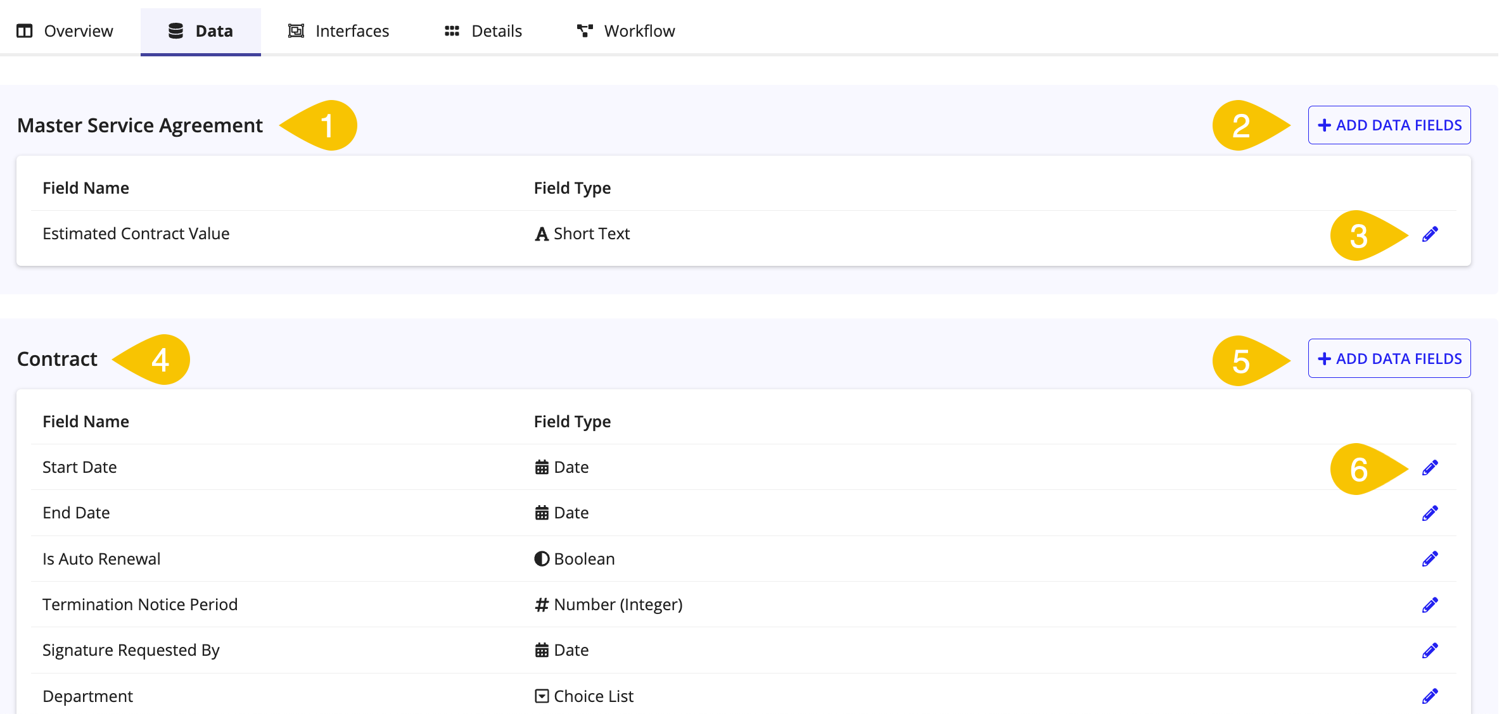Add data fields to Contract

point(1389,359)
